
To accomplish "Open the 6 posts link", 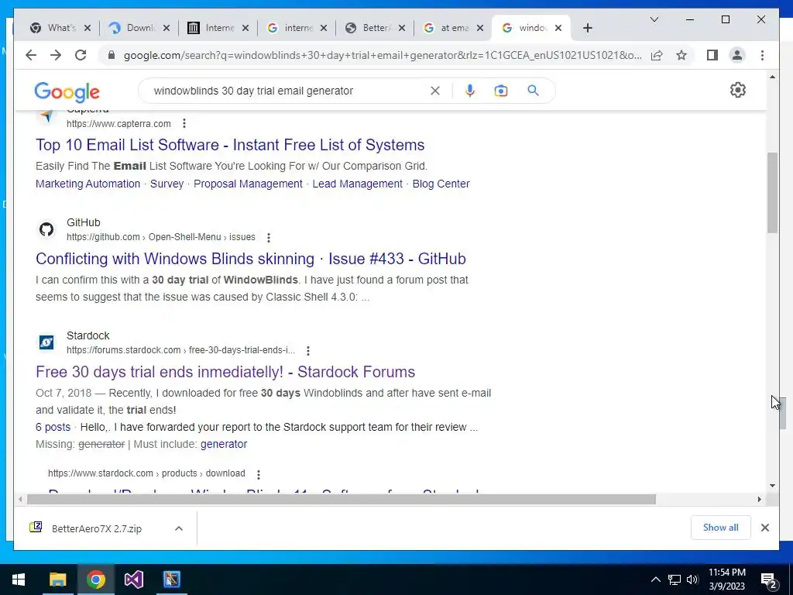I will pos(53,427).
